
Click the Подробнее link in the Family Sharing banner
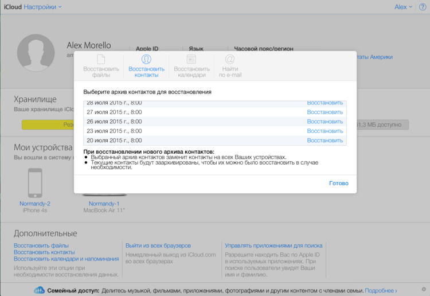click(x=381, y=290)
